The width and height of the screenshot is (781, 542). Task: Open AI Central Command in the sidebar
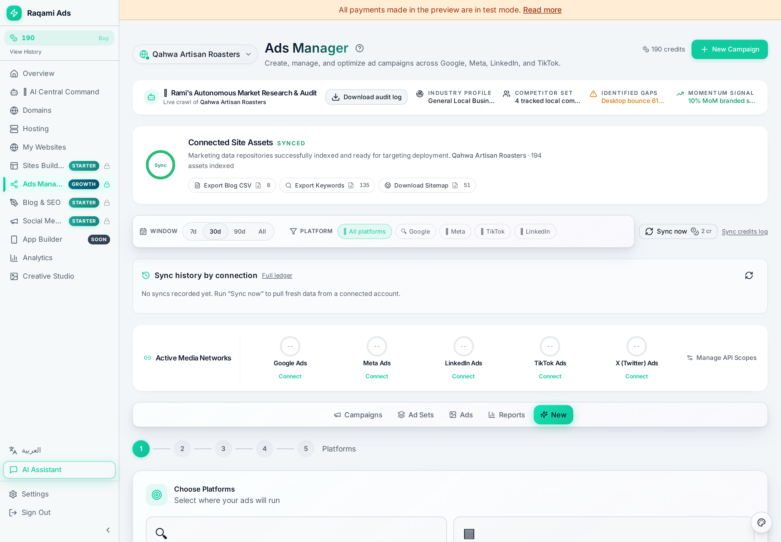pyautogui.click(x=59, y=92)
